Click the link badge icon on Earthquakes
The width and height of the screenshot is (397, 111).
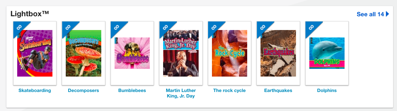click(263, 27)
